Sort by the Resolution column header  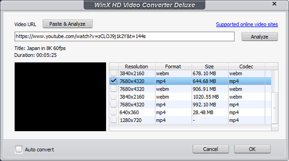click(x=137, y=67)
